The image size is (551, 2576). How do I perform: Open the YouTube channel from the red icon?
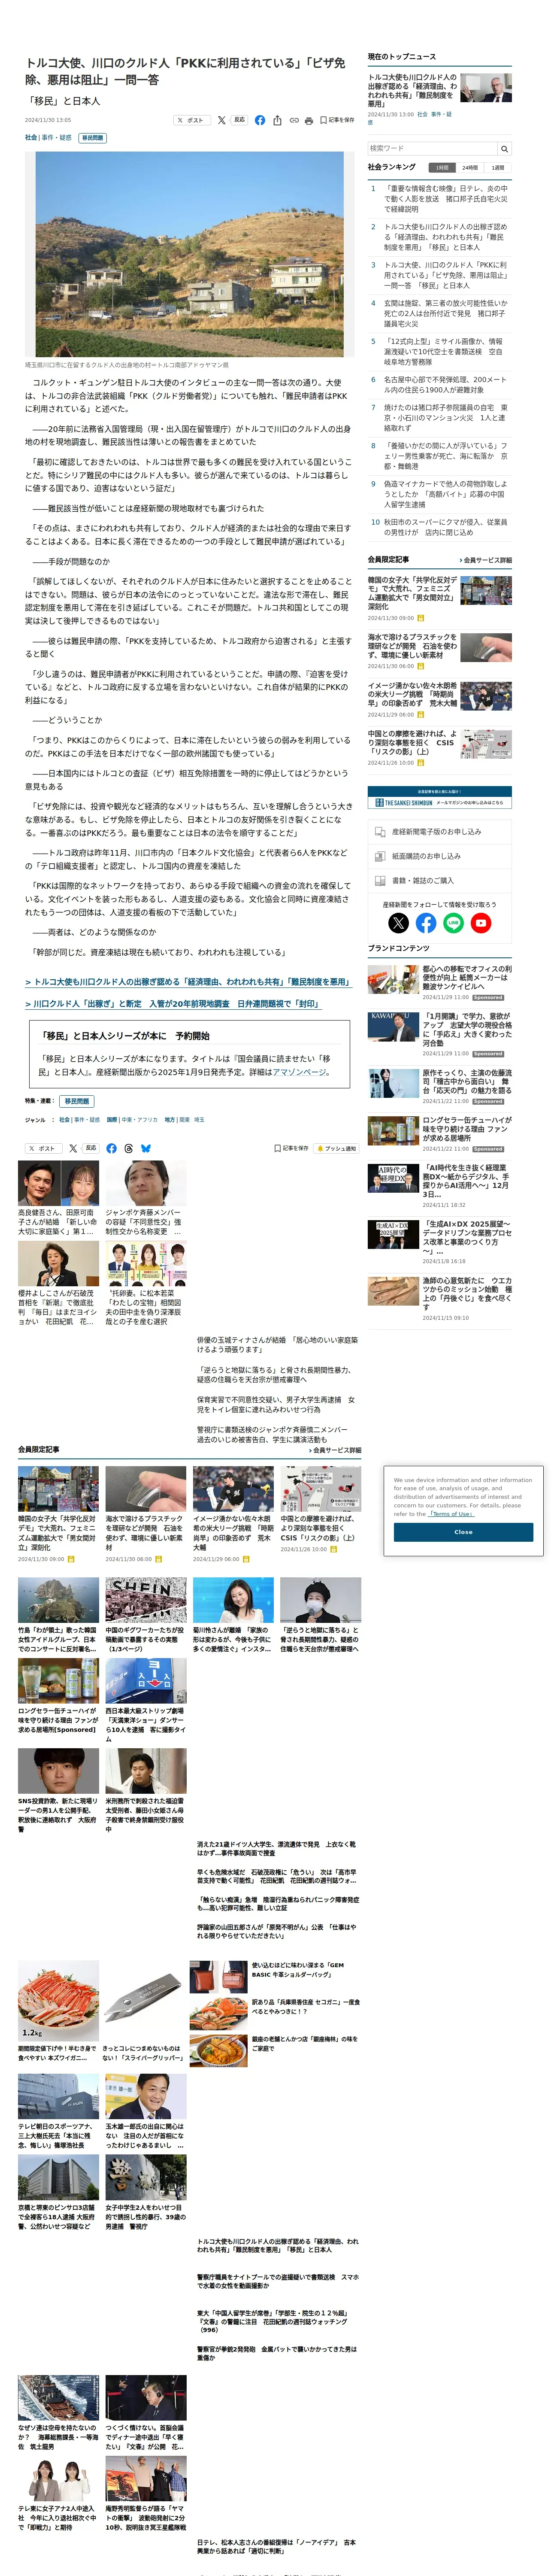[x=481, y=923]
